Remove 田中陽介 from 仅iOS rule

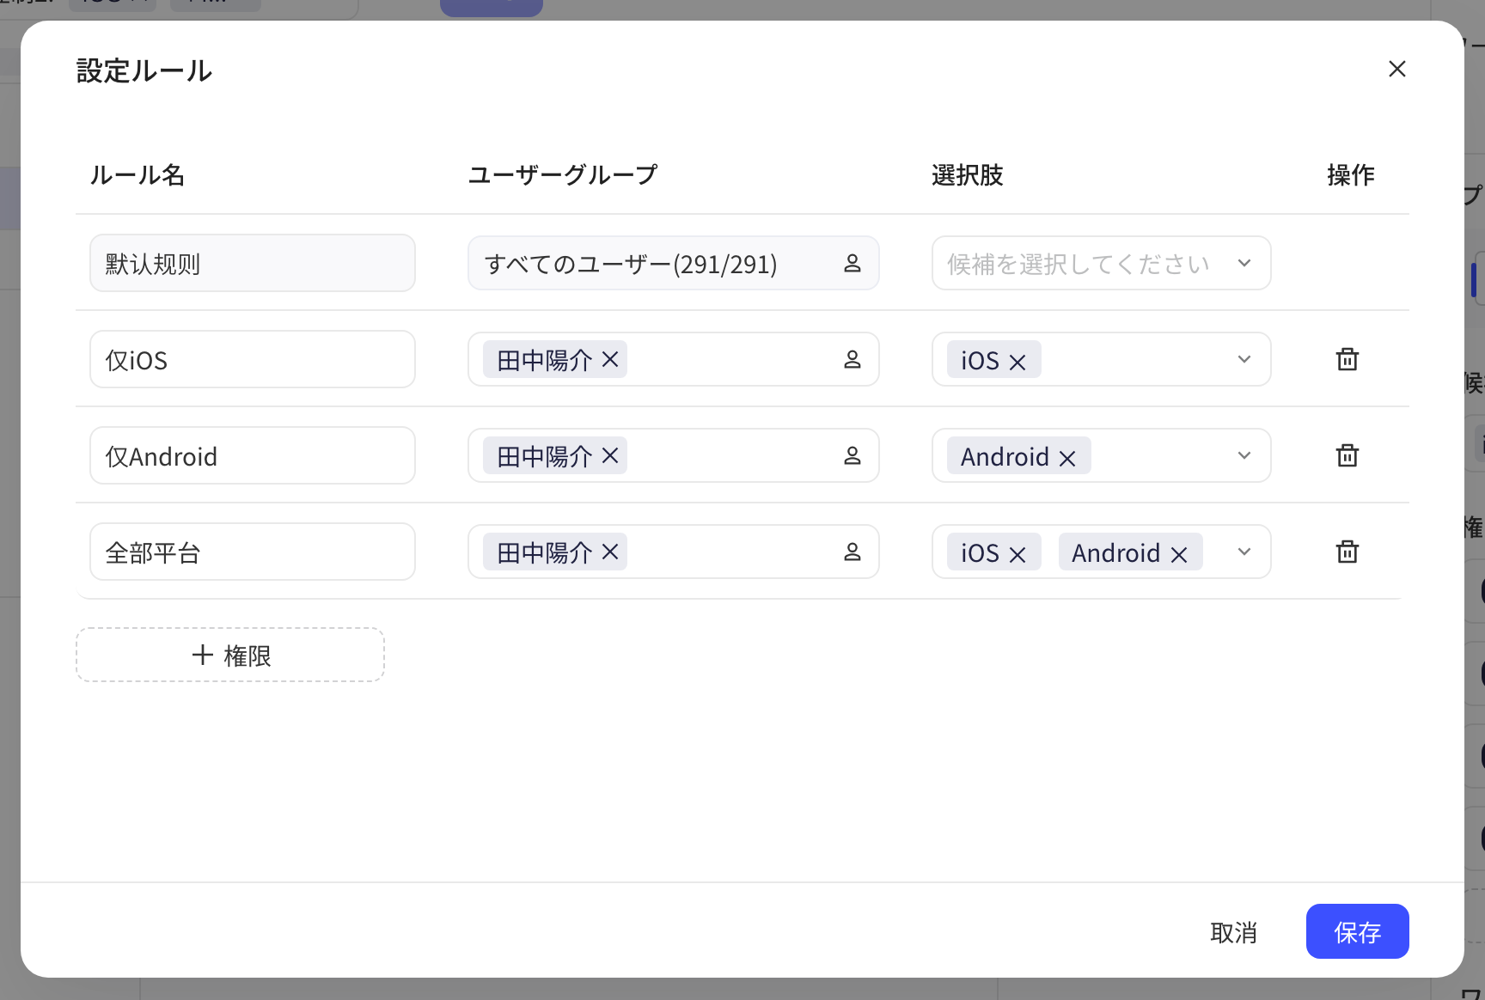610,359
